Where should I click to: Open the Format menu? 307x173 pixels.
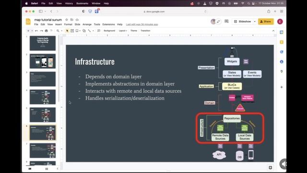[68, 25]
